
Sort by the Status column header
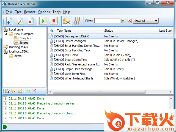[109, 31]
